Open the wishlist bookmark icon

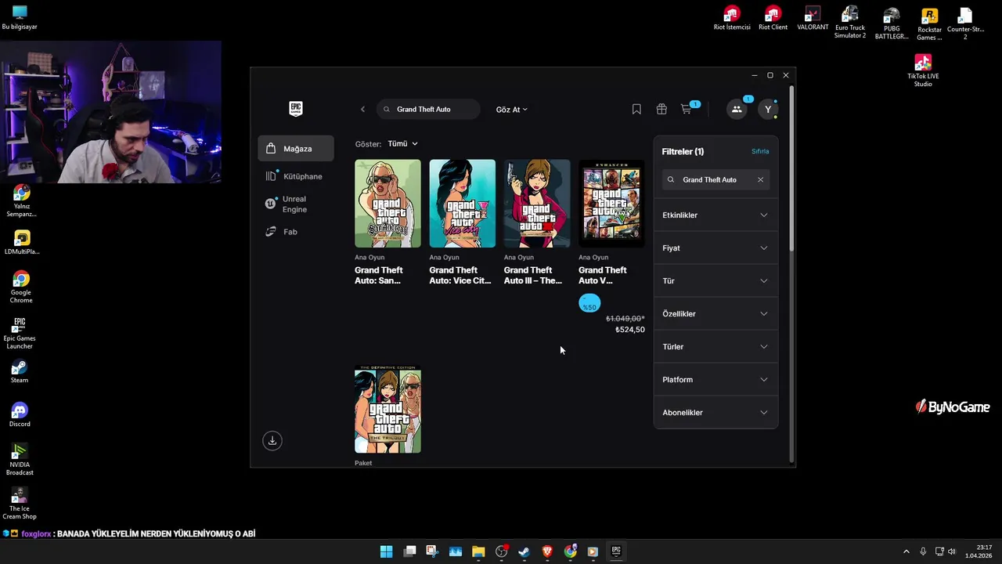click(636, 110)
